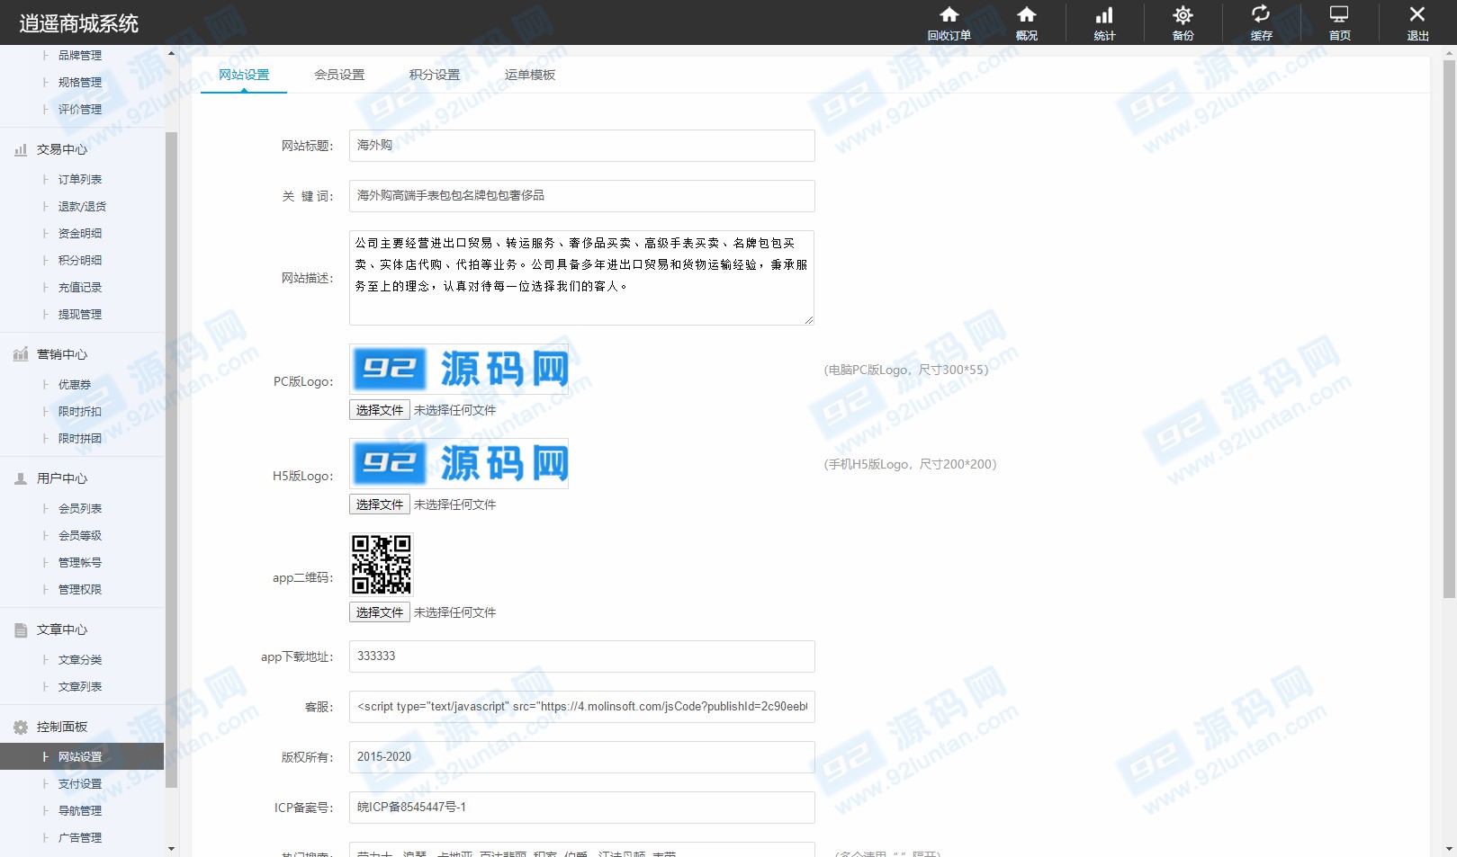The image size is (1457, 857).
Task: Switch to the 积分设置 tab
Action: point(435,75)
